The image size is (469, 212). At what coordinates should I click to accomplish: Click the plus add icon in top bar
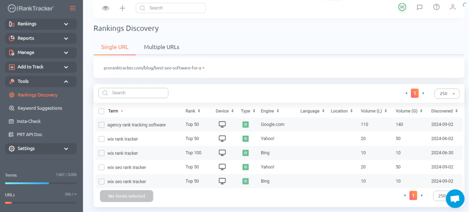(x=122, y=8)
